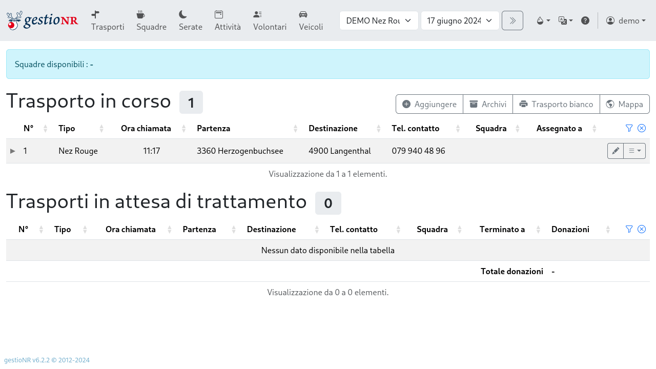
Task: Clear filters on the waiting transports table
Action: [x=641, y=229]
